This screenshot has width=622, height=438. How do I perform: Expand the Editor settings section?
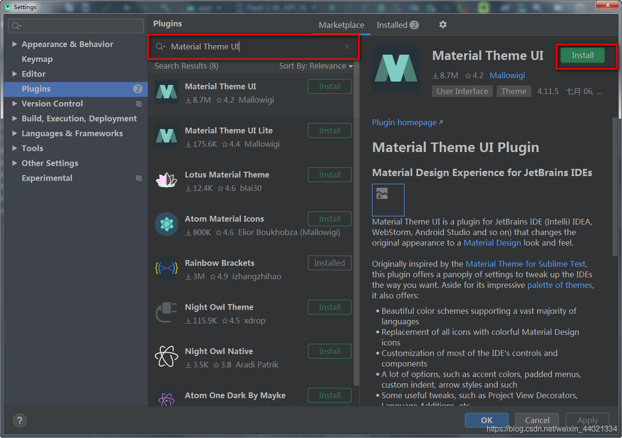pyautogui.click(x=15, y=74)
